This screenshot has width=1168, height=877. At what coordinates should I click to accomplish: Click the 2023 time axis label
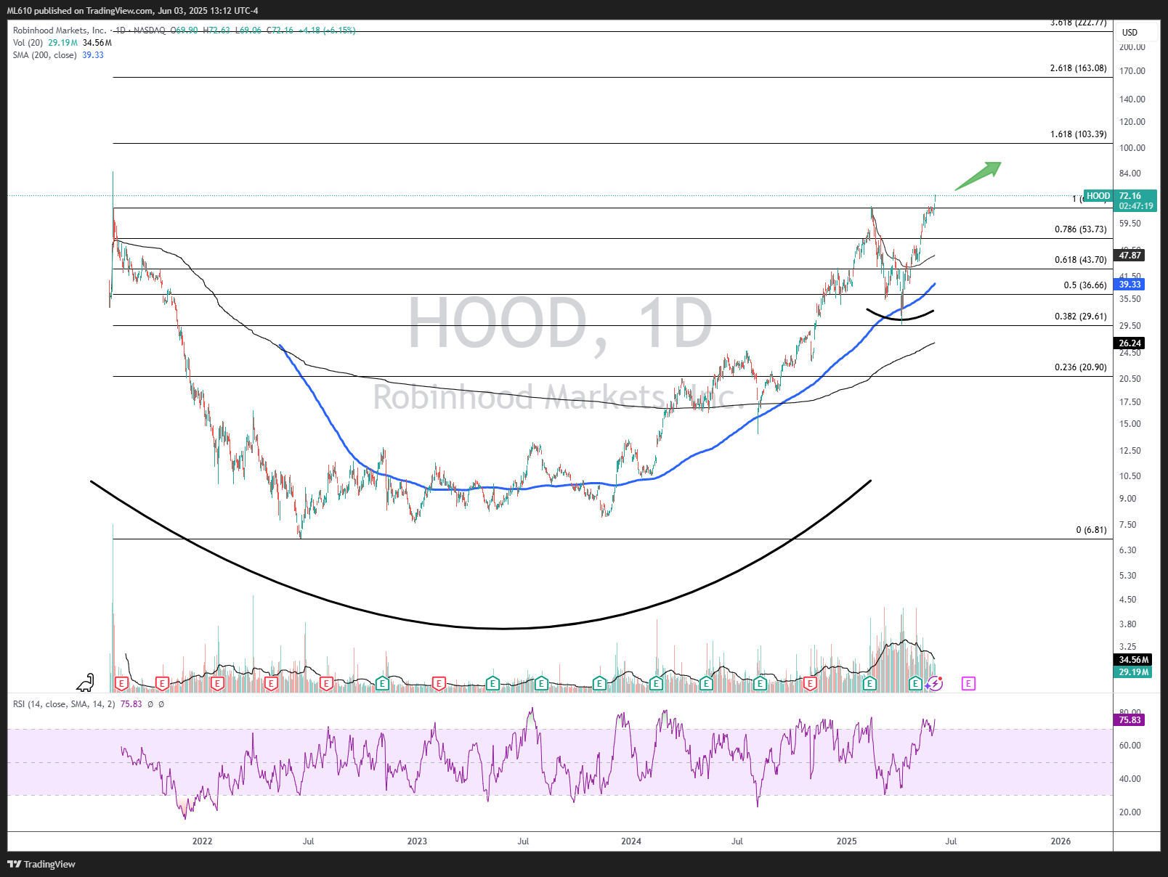pos(417,841)
